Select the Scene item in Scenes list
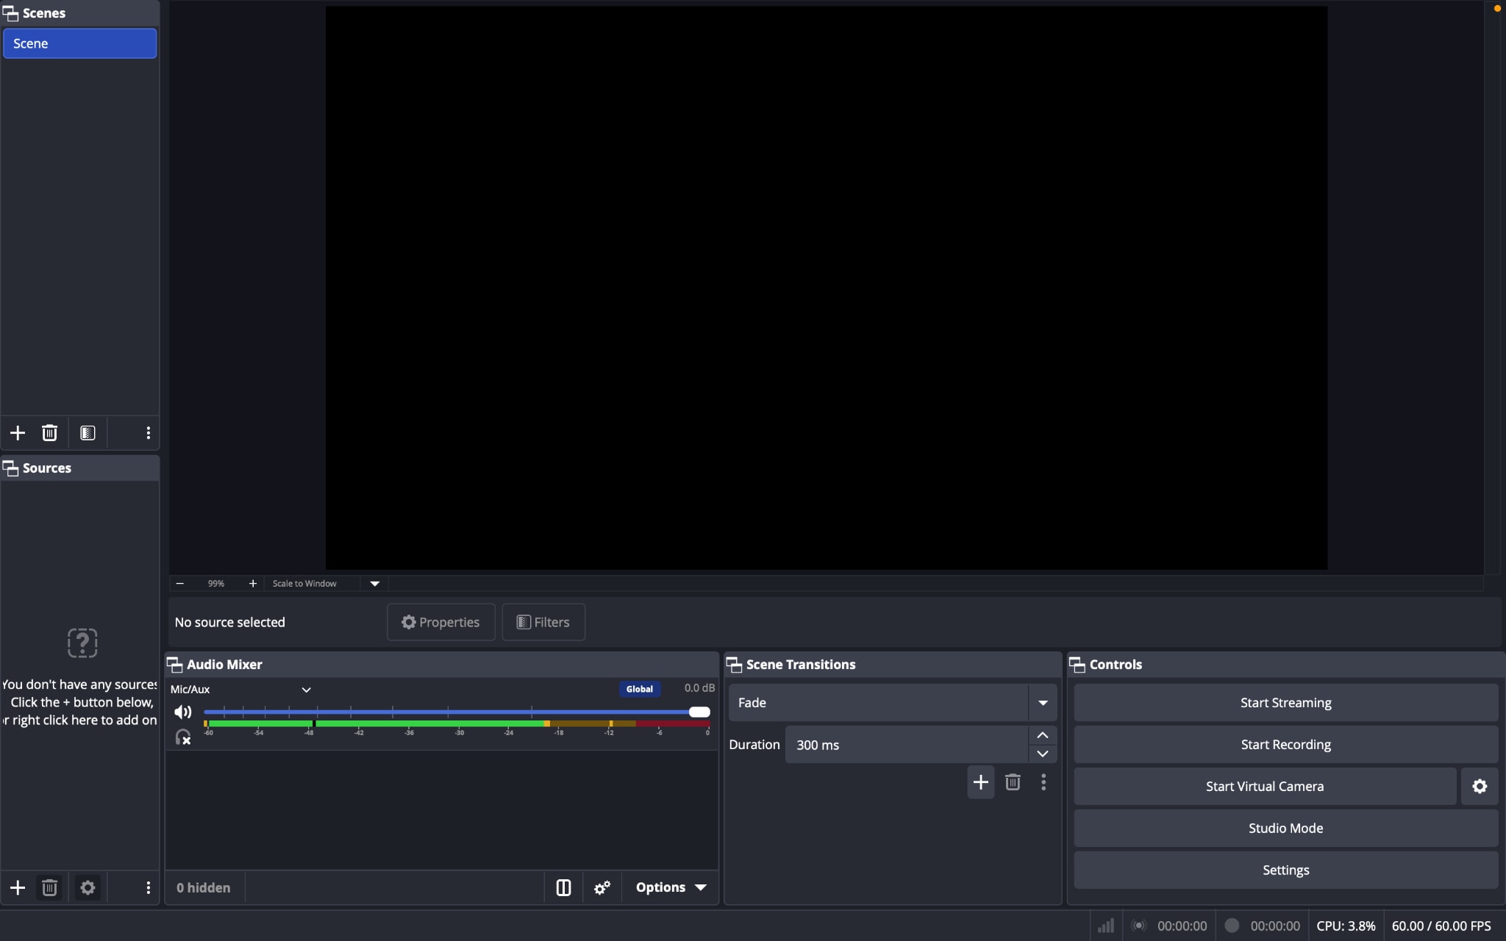Viewport: 1506px width, 941px height. tap(80, 43)
